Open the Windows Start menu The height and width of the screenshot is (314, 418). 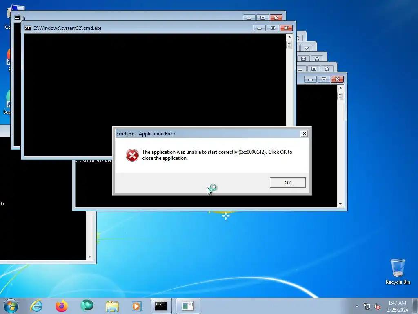coord(11,306)
